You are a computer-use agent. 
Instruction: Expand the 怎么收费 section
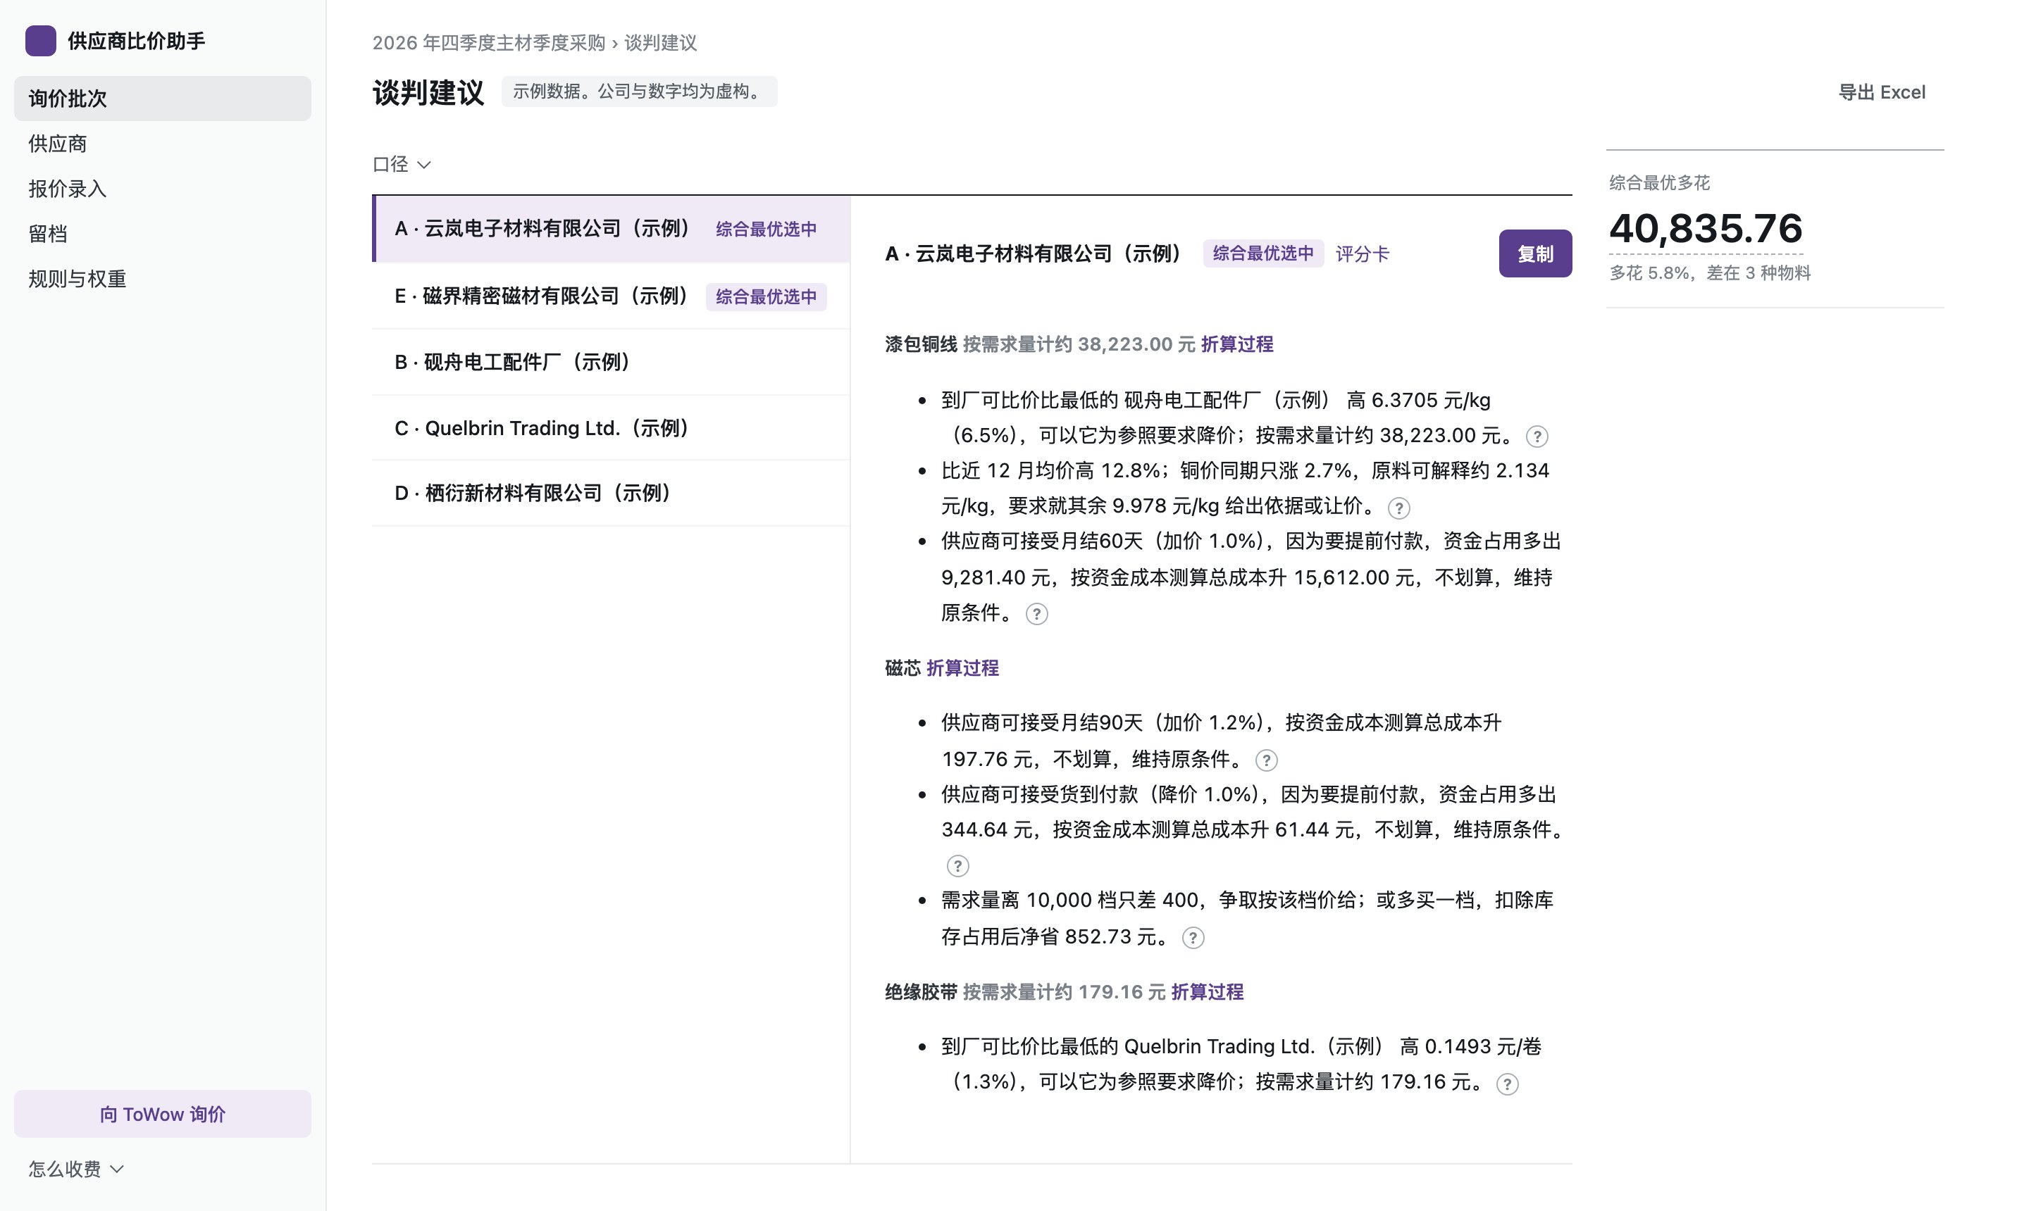[76, 1169]
